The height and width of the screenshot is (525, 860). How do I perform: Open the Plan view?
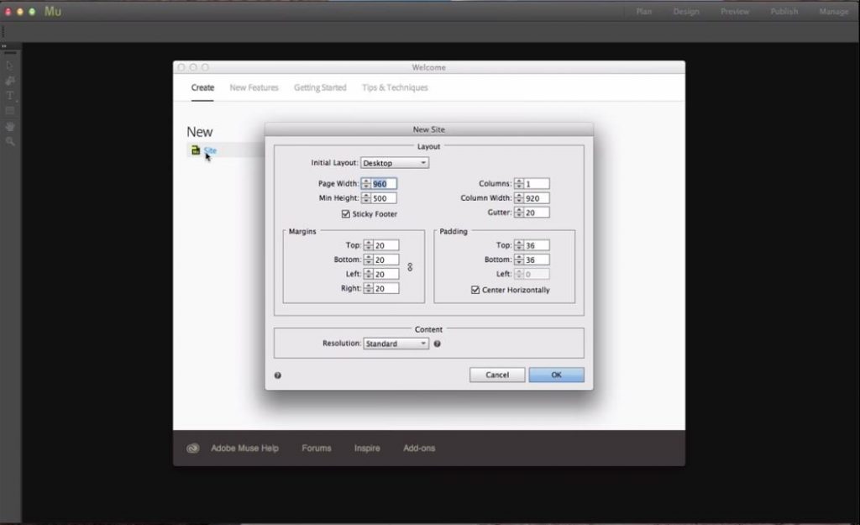(x=644, y=12)
